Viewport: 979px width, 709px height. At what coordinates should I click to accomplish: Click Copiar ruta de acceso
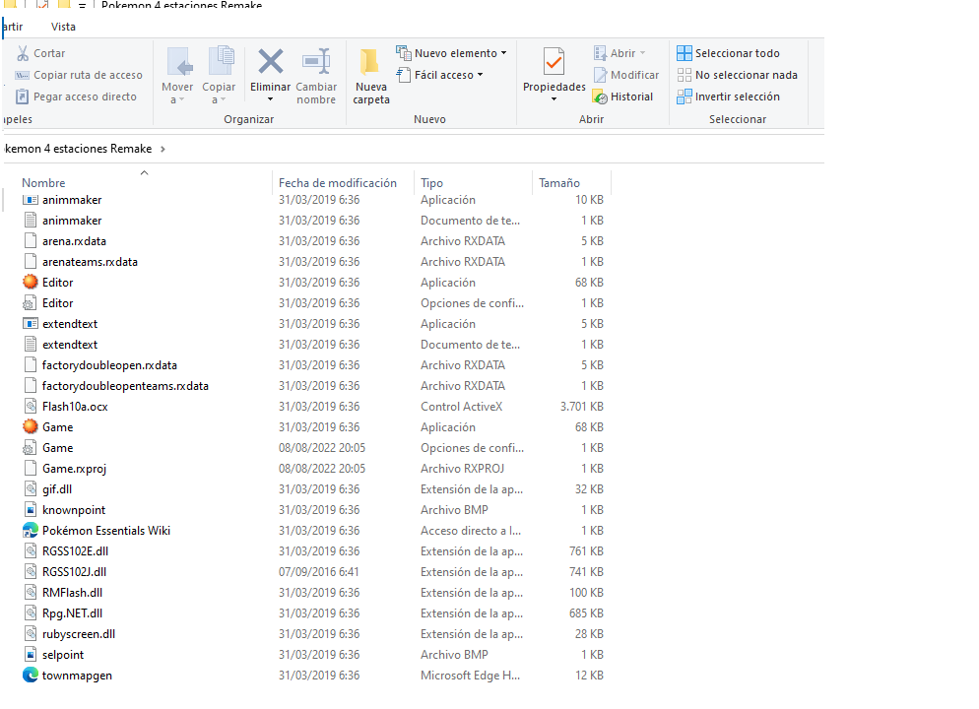point(88,75)
